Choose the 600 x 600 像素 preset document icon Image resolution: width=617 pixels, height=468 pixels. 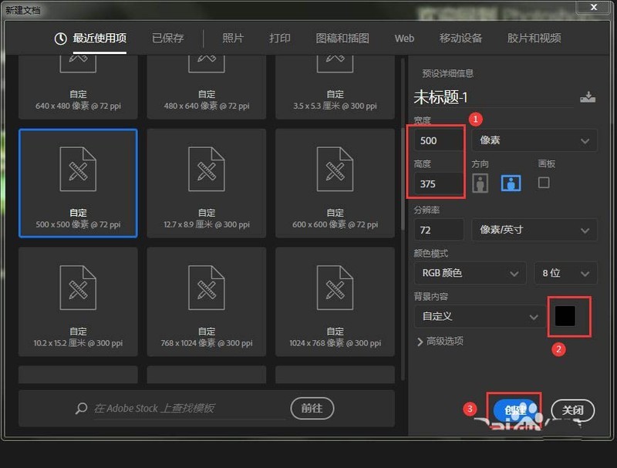tap(335, 170)
